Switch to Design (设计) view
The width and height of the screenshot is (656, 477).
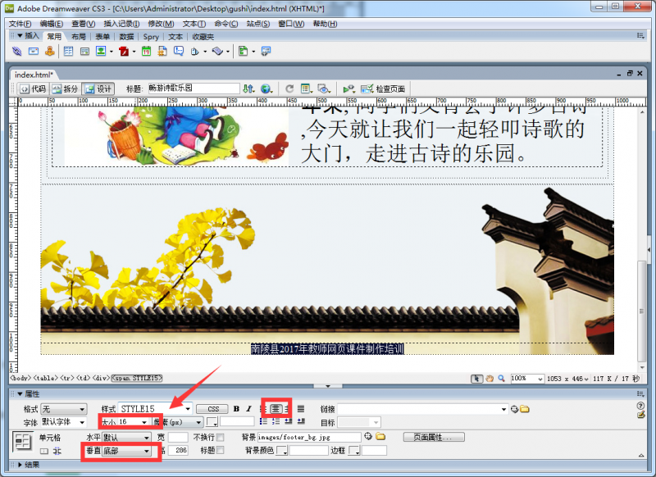98,89
